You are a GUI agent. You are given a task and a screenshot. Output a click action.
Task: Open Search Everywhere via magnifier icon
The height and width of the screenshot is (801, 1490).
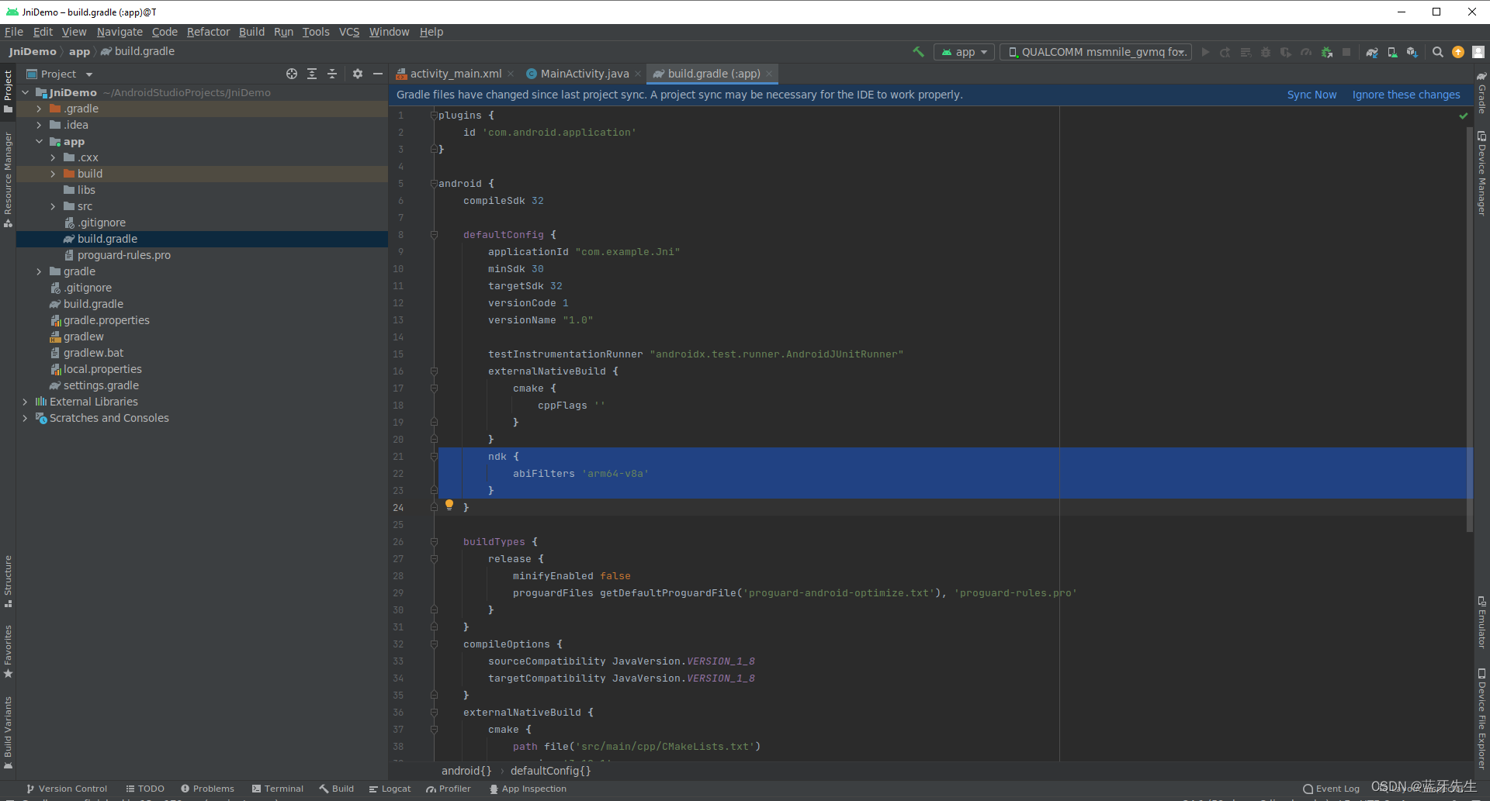pyautogui.click(x=1438, y=52)
